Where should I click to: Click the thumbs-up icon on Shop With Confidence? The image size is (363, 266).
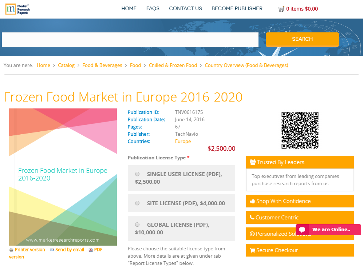tap(252, 201)
